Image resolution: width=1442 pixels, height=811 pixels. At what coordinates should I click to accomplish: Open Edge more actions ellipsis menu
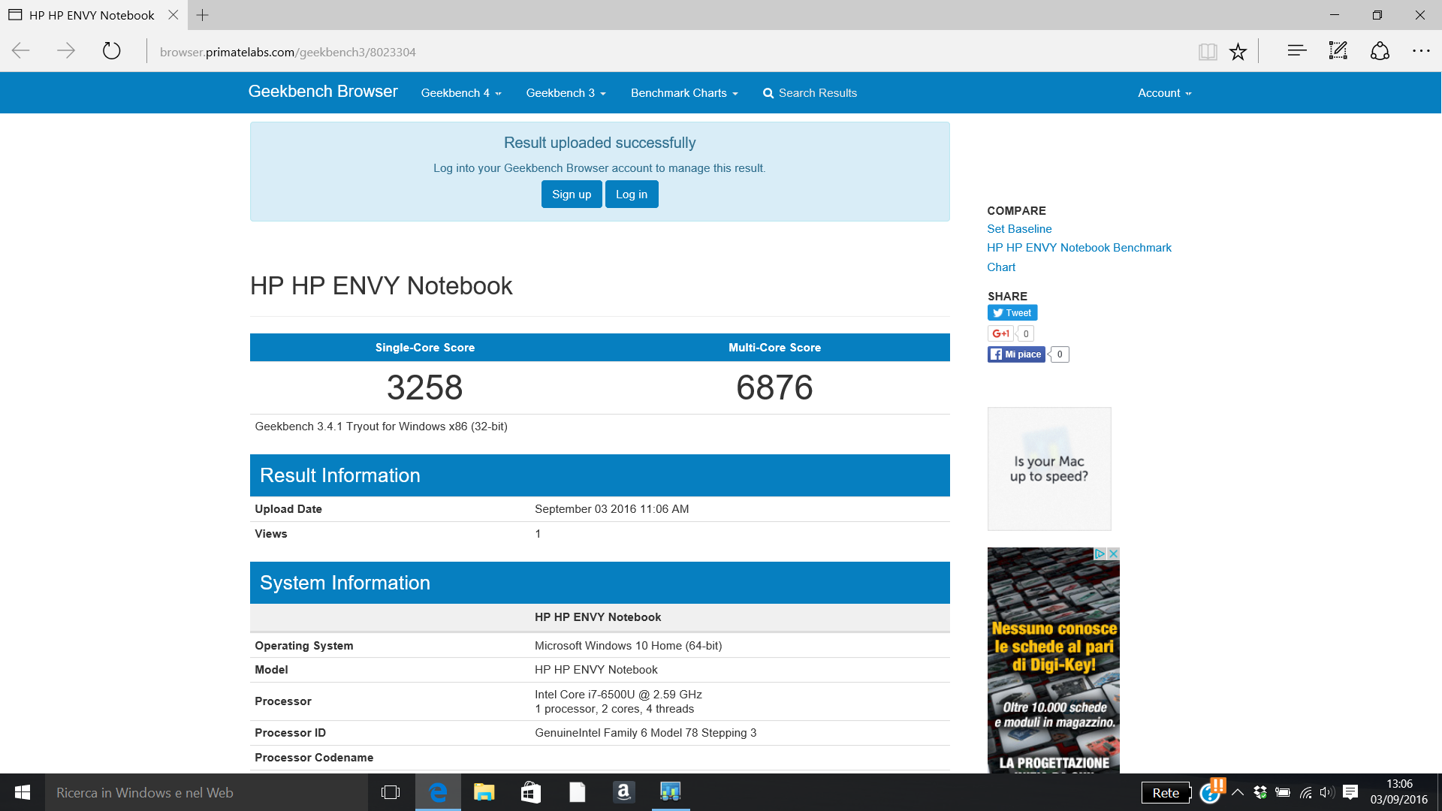click(1421, 51)
